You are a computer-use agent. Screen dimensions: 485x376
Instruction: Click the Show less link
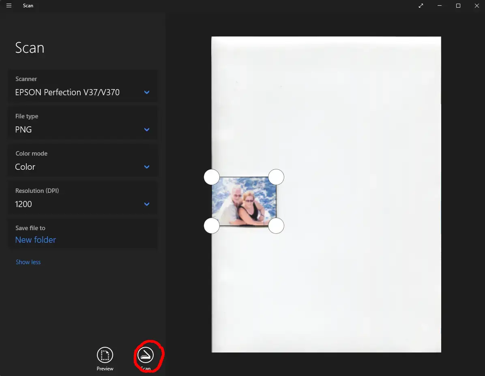tap(28, 262)
